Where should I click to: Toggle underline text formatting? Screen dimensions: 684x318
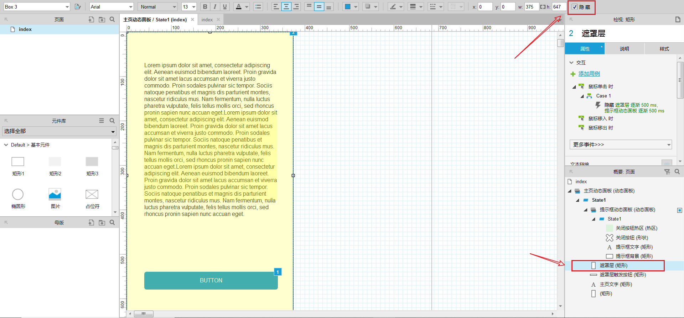coord(225,7)
